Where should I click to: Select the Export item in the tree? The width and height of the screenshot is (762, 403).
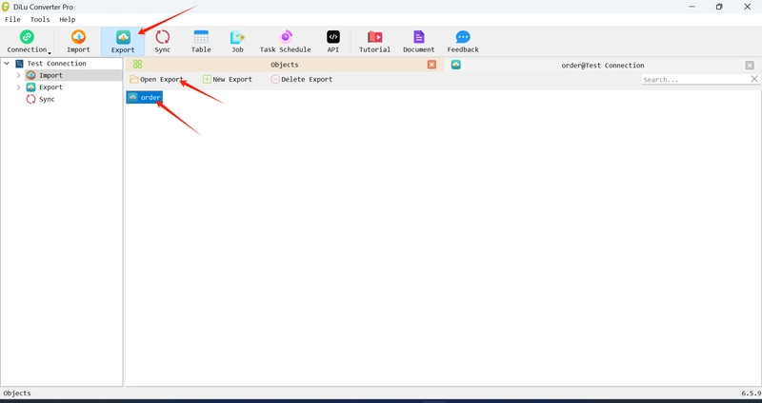coord(50,87)
